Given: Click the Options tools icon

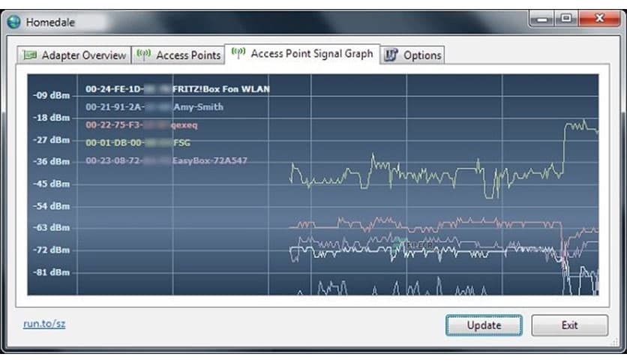Looking at the screenshot, I should [x=391, y=55].
